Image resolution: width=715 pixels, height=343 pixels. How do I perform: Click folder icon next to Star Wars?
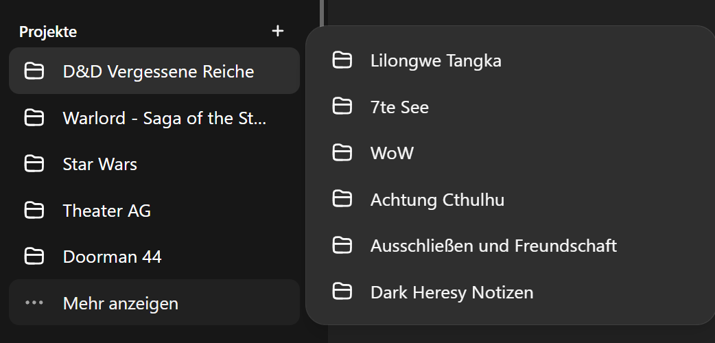point(34,164)
